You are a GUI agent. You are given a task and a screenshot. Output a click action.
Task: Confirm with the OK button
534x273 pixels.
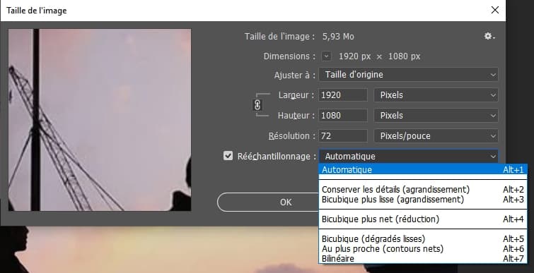tap(268, 202)
